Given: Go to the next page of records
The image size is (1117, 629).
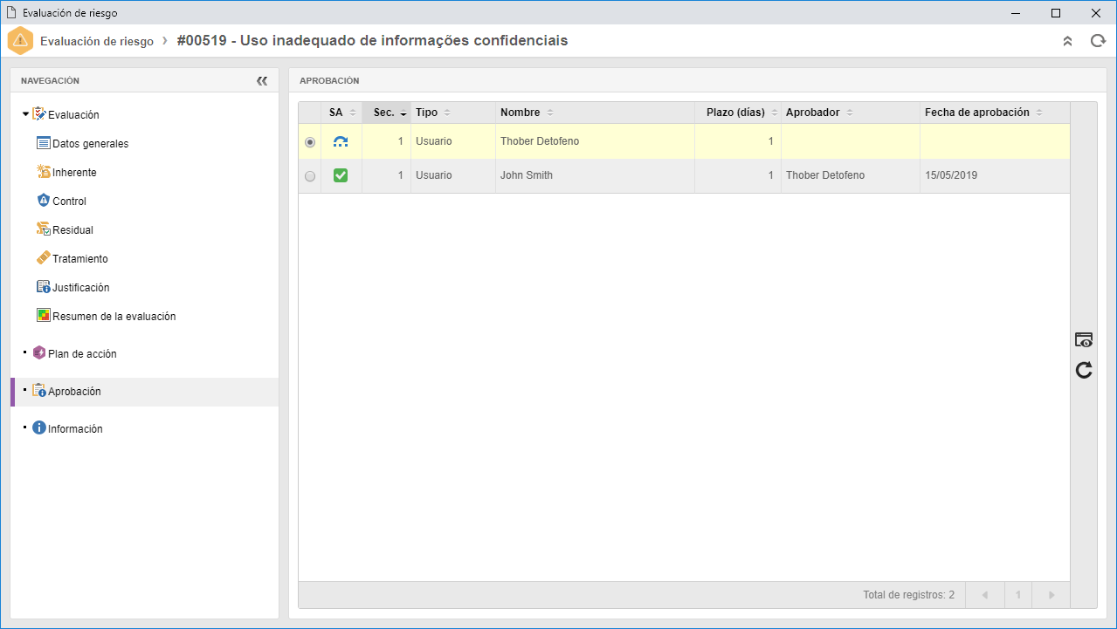Looking at the screenshot, I should pos(1051,595).
